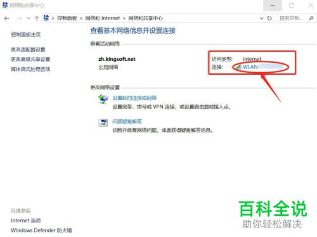Click 公用网络 network type text
Image resolution: width=317 pixels, height=237 pixels.
click(x=108, y=67)
